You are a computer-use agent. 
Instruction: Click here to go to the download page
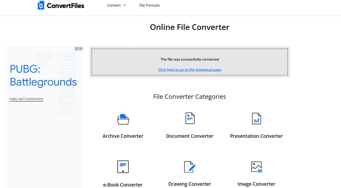(x=190, y=70)
